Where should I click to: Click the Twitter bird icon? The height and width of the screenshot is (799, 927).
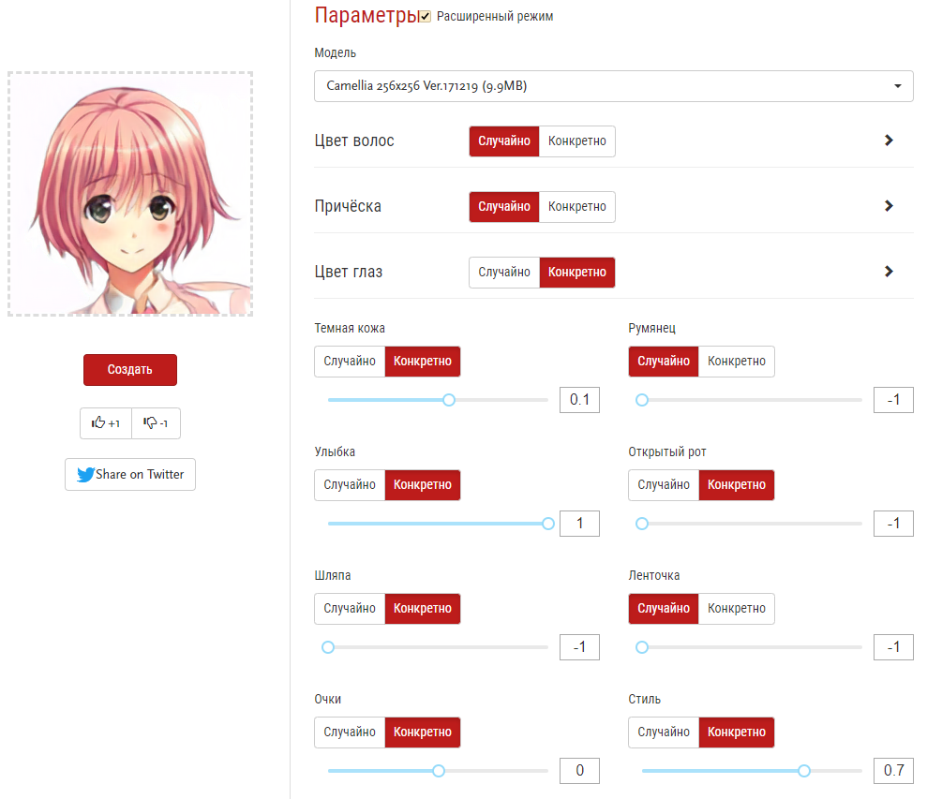pos(85,475)
